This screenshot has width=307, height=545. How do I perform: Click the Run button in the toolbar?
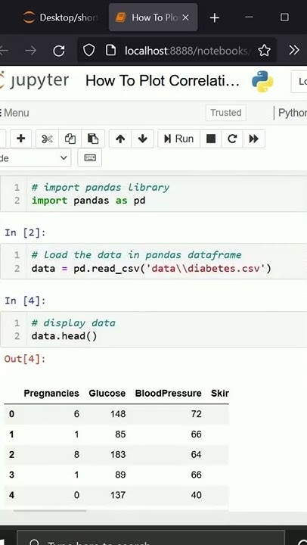(179, 139)
